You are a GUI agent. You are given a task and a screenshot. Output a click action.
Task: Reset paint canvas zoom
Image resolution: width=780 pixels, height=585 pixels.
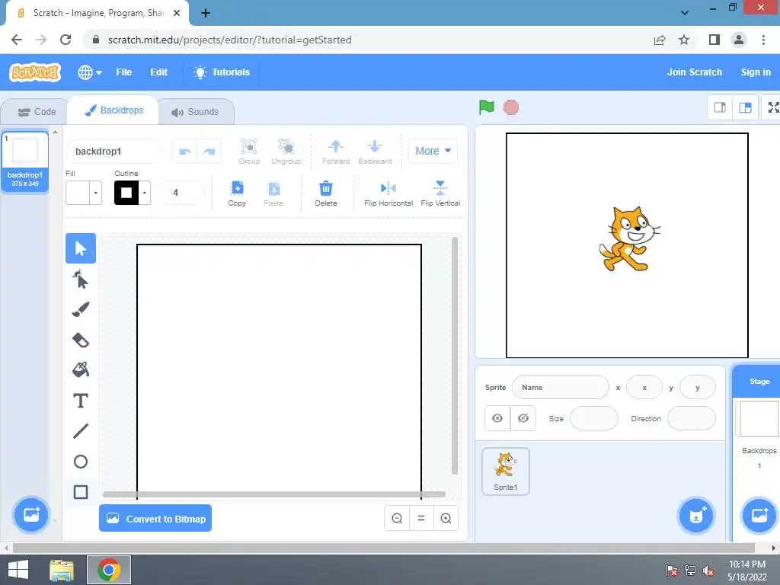point(421,518)
